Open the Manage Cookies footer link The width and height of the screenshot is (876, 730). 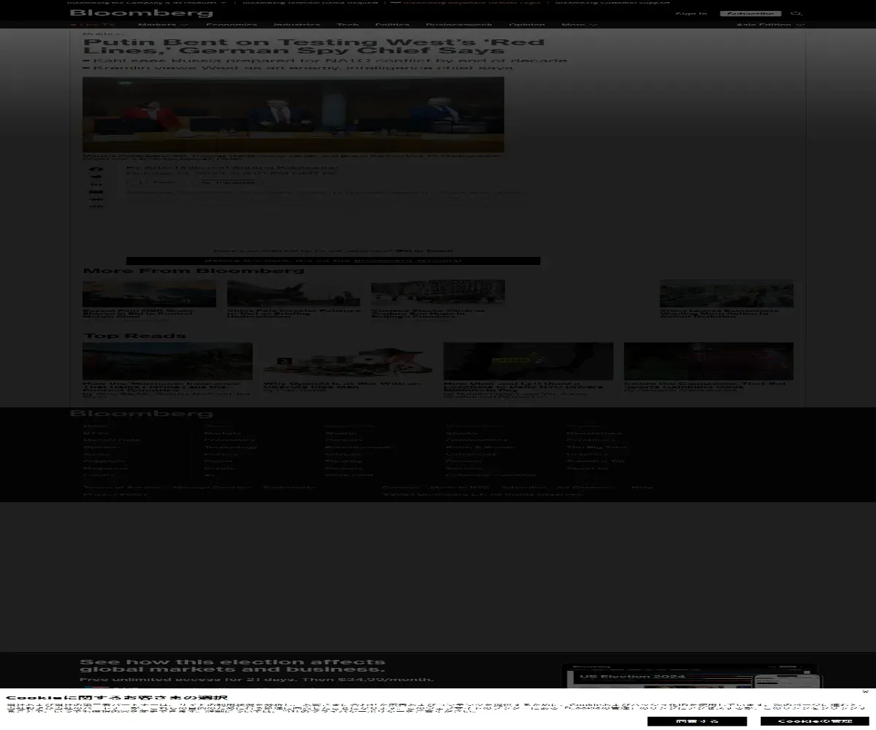tap(212, 487)
